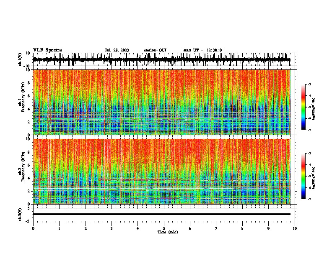Click the ch.3 voltage axis tick "5"

29,208
